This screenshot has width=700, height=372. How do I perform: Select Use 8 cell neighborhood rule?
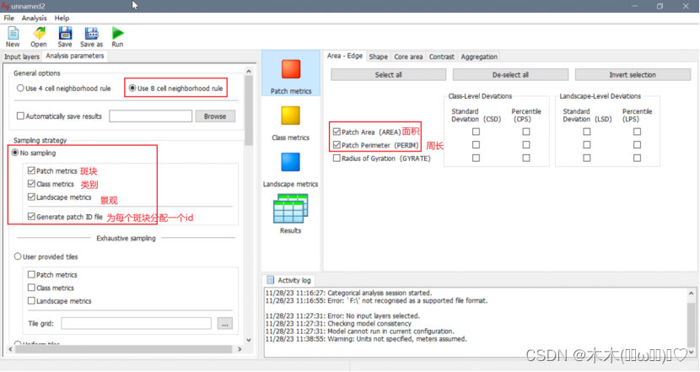pos(132,88)
